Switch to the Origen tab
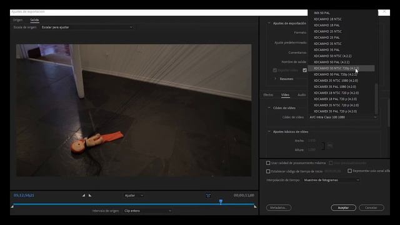The image size is (400, 225). pyautogui.click(x=18, y=20)
